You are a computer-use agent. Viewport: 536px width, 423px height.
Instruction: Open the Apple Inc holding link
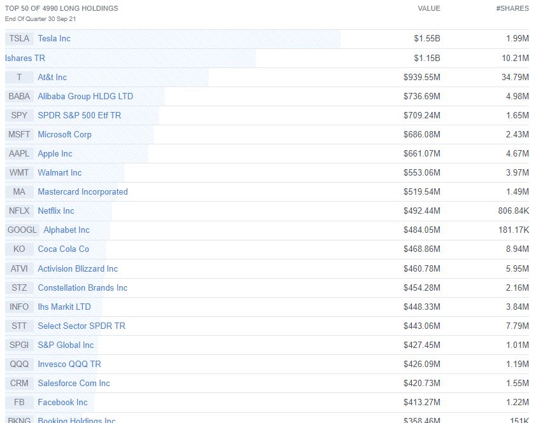(54, 153)
